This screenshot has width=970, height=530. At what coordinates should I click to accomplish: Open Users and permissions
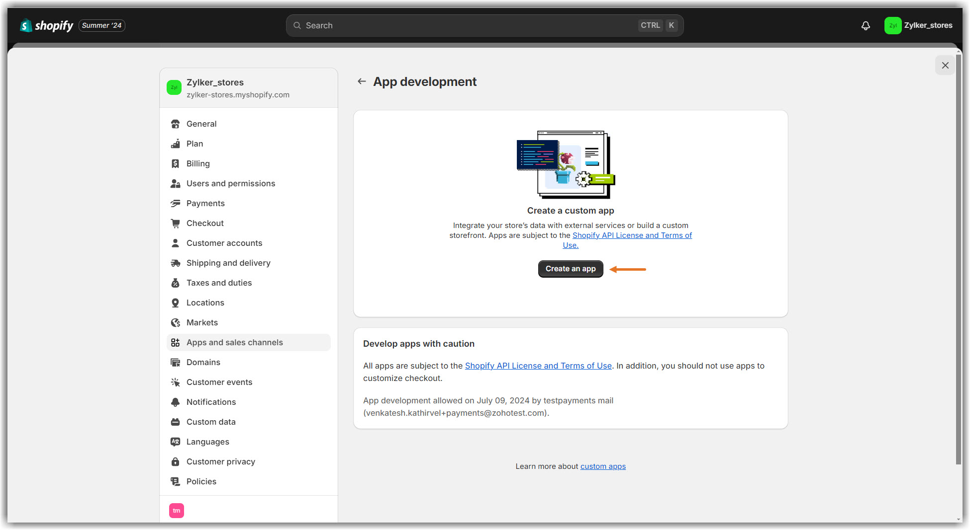[249, 183]
